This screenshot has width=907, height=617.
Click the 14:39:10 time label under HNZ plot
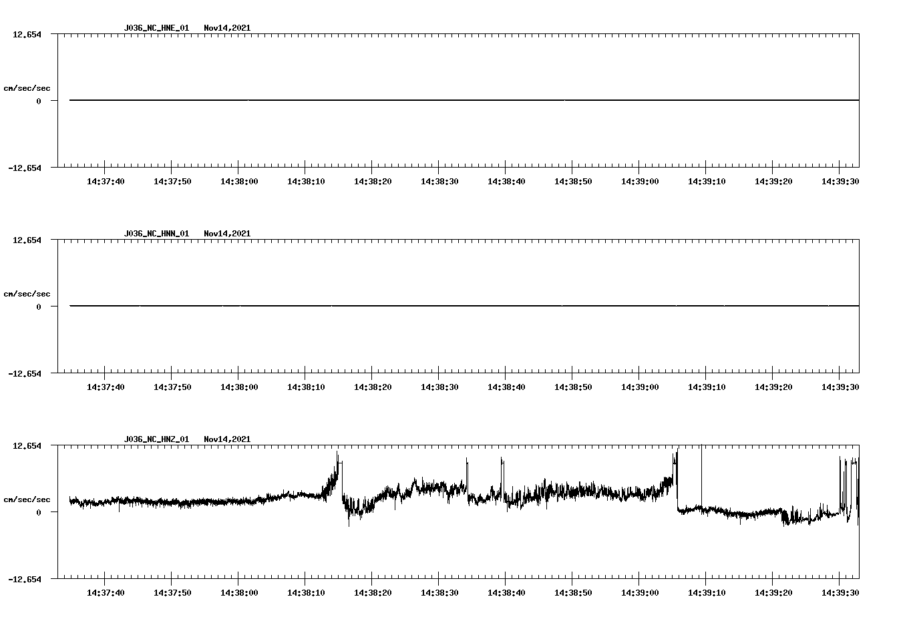[x=707, y=593]
